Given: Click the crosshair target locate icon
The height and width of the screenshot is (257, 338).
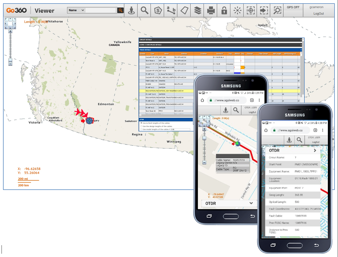Looking at the screenshot, I should (251, 11).
